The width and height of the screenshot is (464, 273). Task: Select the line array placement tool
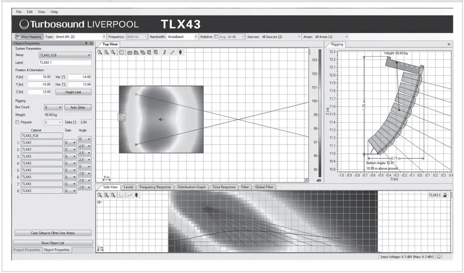point(165,52)
